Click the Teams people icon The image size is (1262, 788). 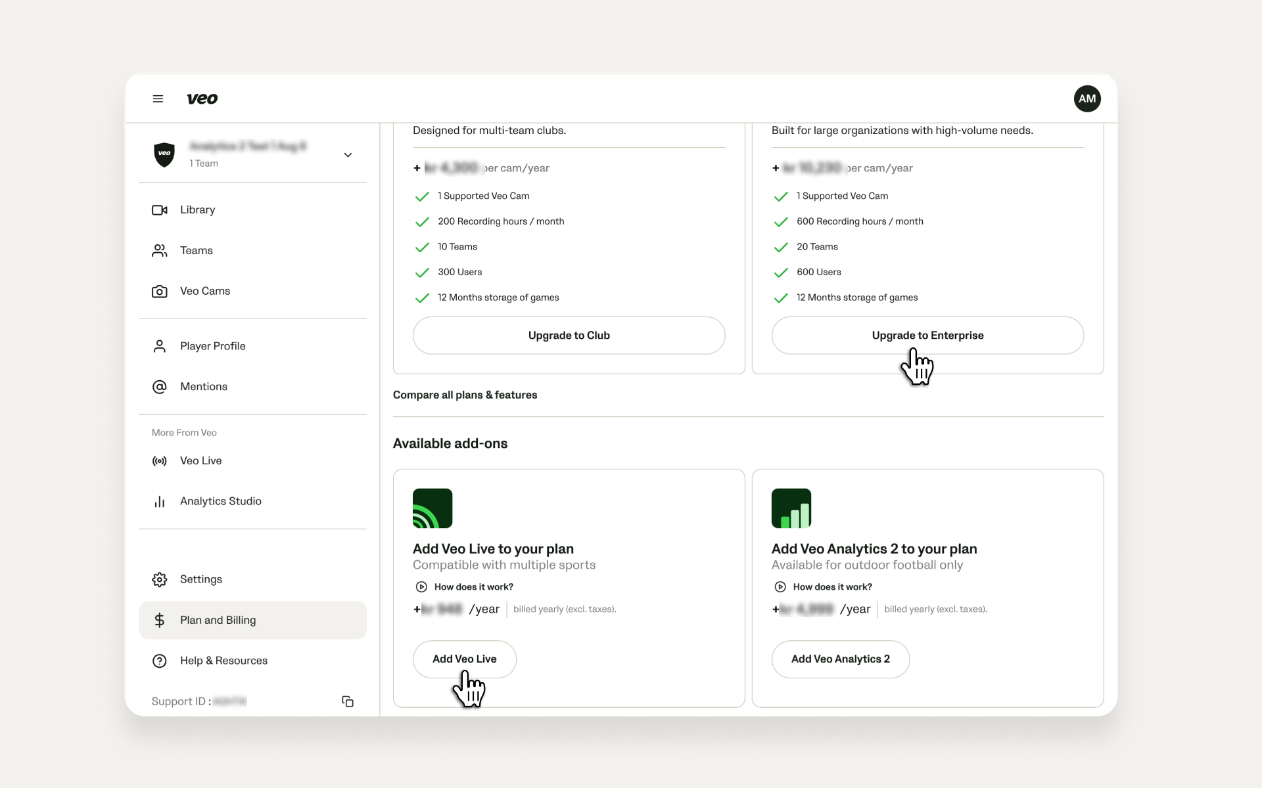[160, 251]
